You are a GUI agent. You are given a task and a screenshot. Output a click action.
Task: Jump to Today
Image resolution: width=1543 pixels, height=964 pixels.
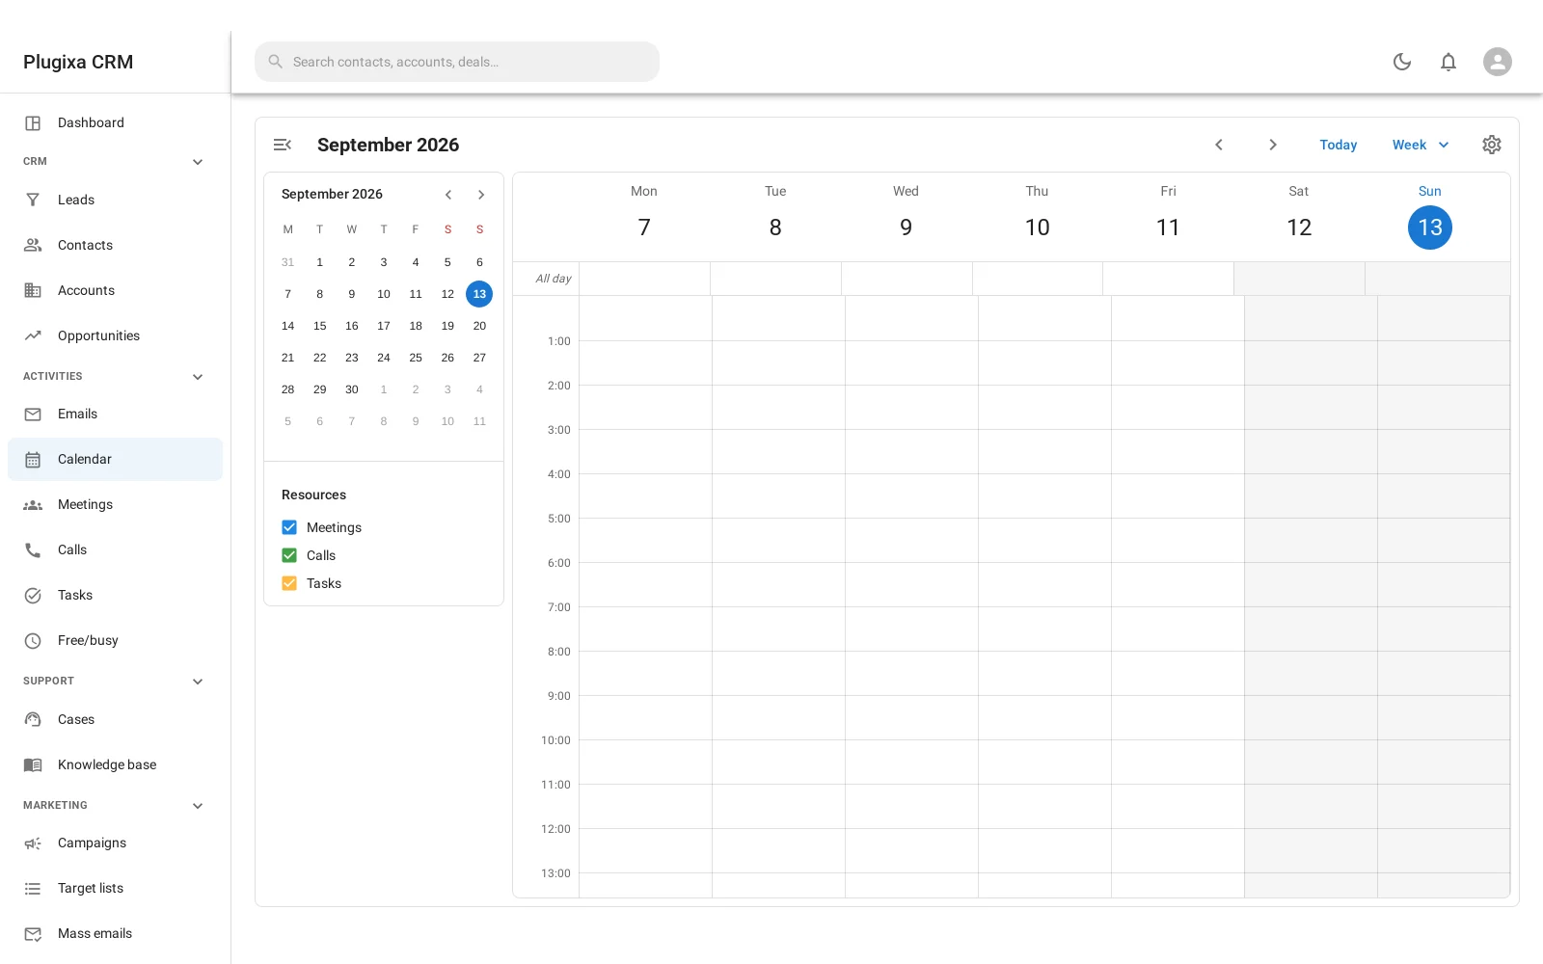[1339, 145]
